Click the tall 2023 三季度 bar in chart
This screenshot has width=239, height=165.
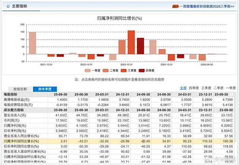coord(131,42)
